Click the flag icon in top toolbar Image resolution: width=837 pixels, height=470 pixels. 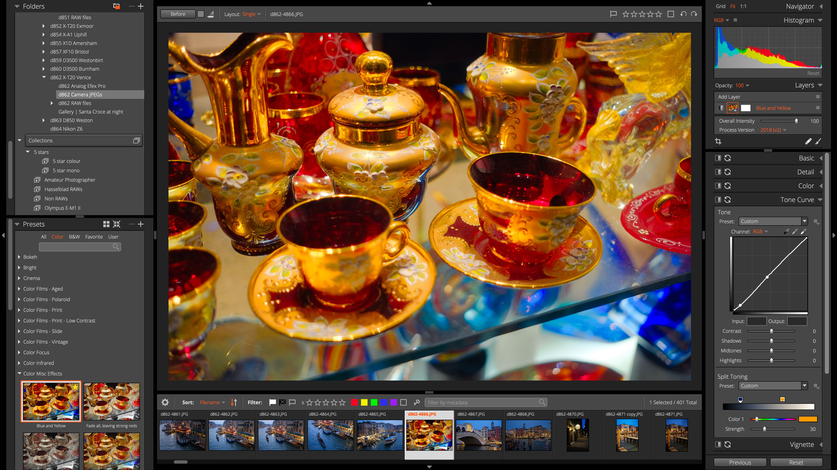(613, 14)
